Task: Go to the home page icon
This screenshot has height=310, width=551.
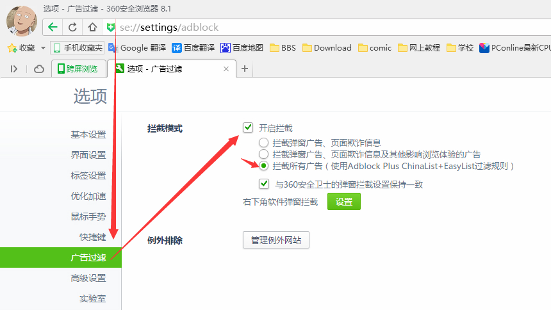Action: [x=92, y=28]
